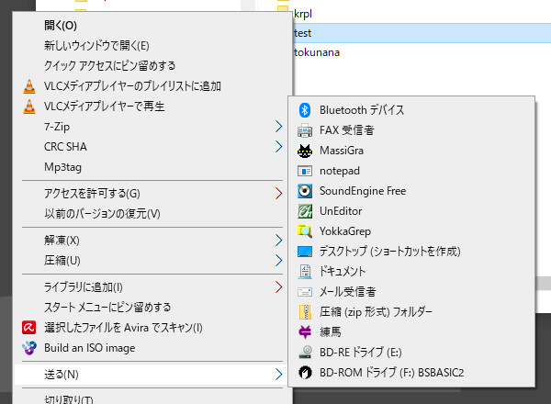551x404 pixels.
Task: Click デスクトップ (ショートカットを作成) label
Action: tap(390, 252)
